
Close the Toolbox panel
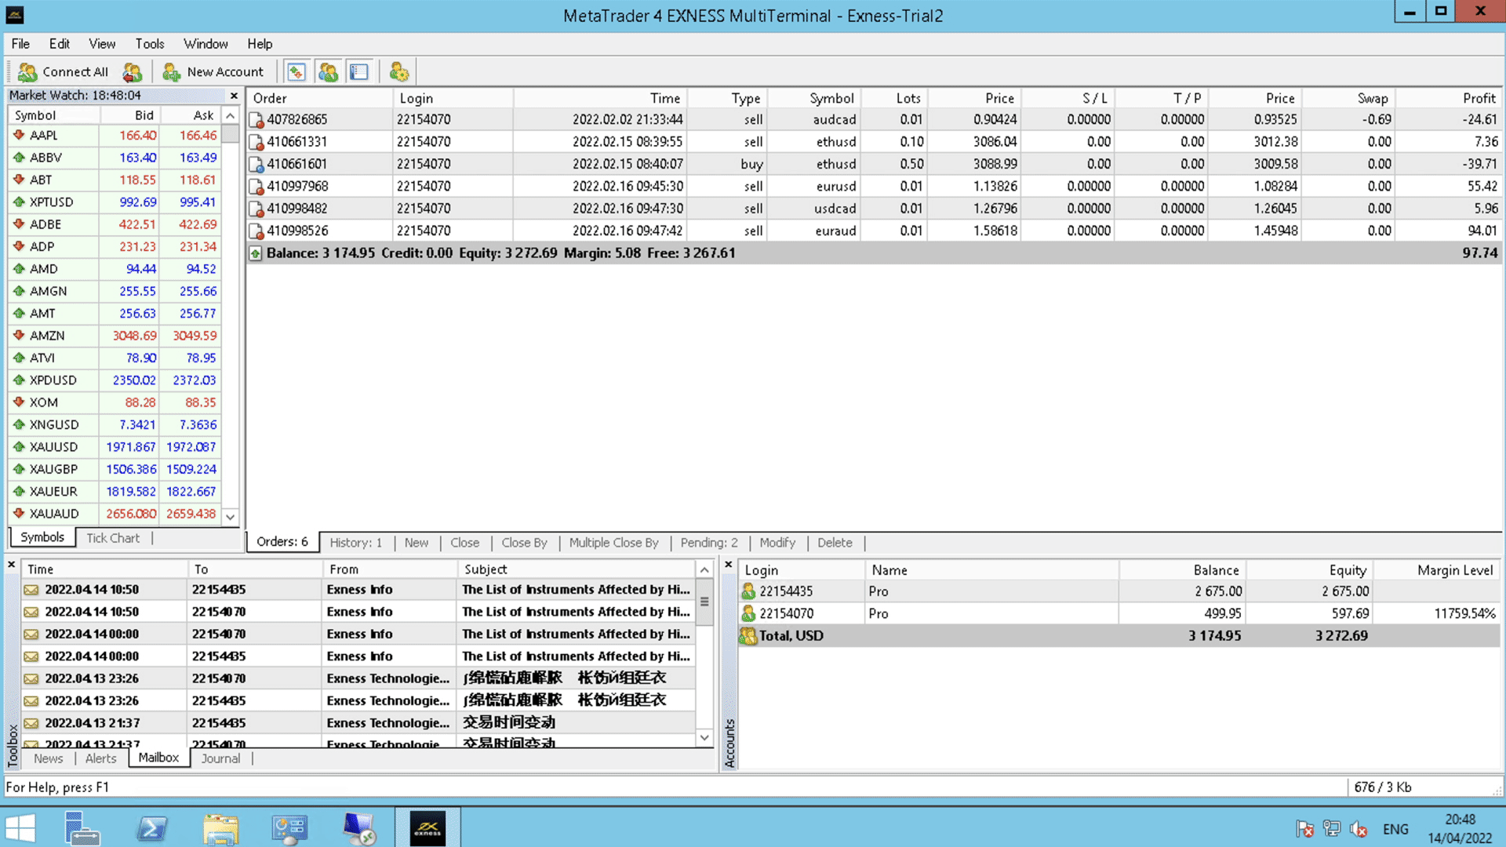(12, 565)
